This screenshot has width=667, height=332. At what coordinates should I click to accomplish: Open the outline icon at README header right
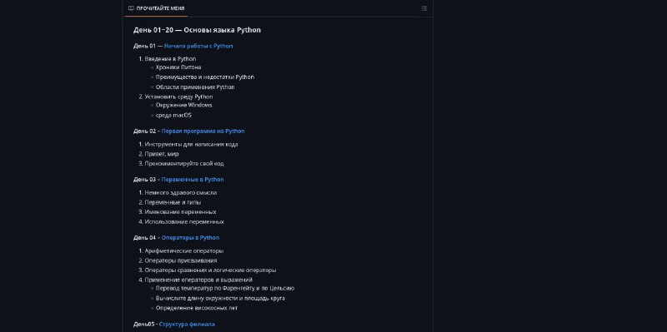[424, 8]
